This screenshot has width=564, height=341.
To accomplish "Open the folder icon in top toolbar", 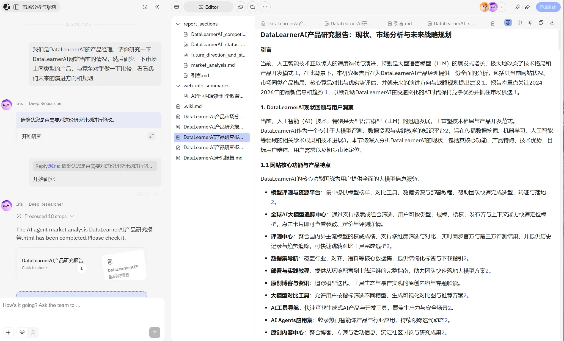I will point(252,7).
